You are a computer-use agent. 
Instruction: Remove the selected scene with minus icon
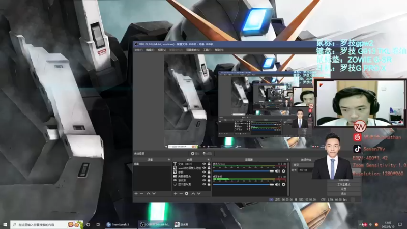coord(142,194)
